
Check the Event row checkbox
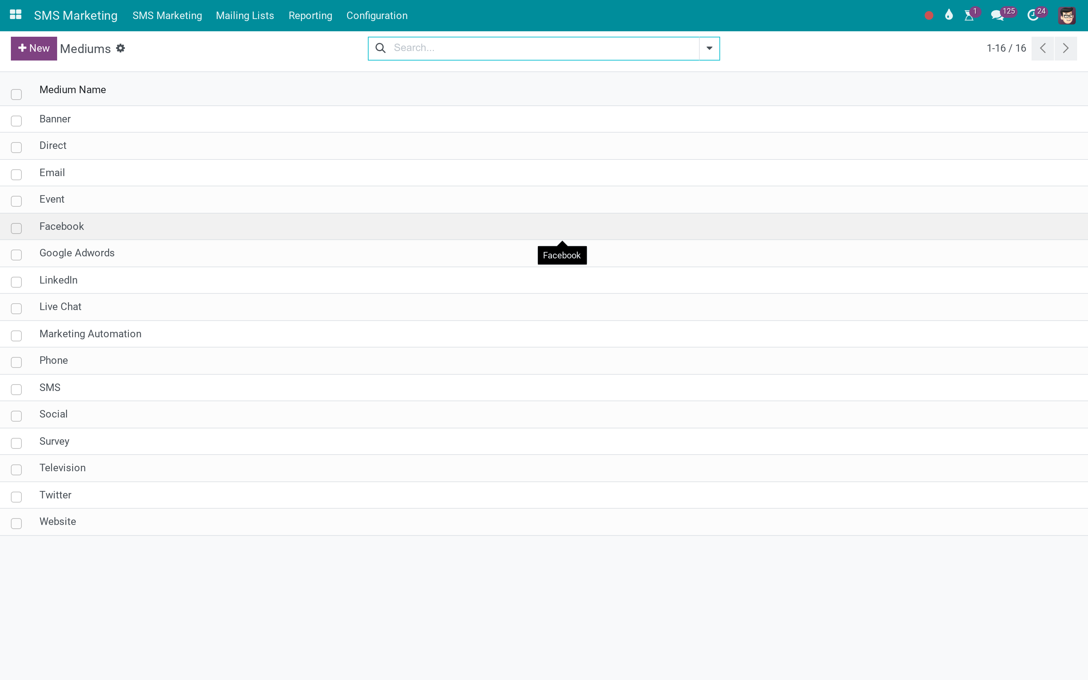(16, 201)
